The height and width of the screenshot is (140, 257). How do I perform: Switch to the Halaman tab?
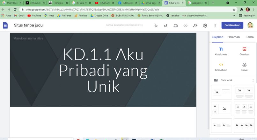click(233, 37)
